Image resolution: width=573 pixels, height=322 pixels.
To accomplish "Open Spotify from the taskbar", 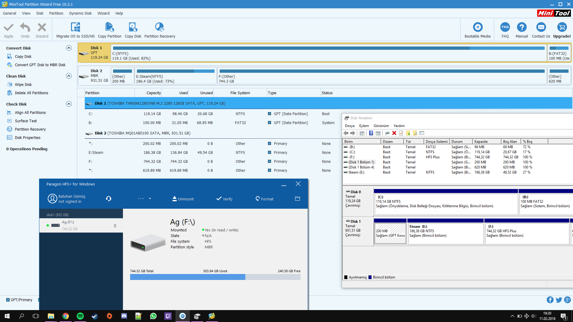I will pyautogui.click(x=80, y=316).
